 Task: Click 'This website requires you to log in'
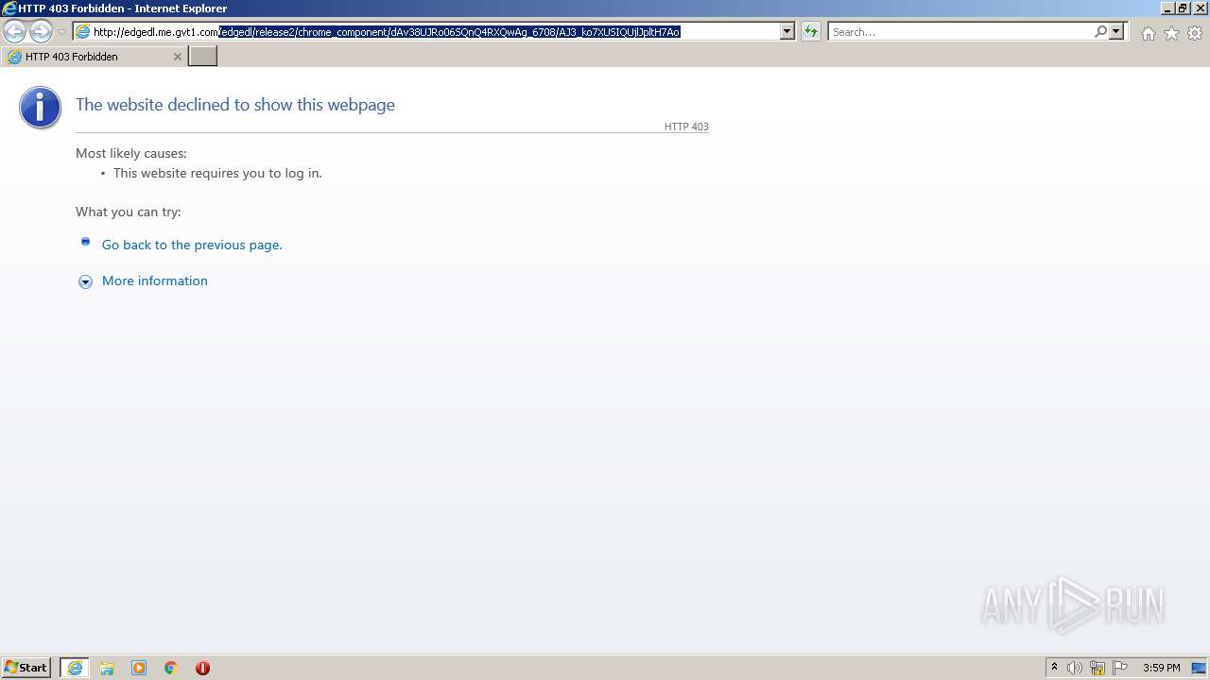(217, 173)
